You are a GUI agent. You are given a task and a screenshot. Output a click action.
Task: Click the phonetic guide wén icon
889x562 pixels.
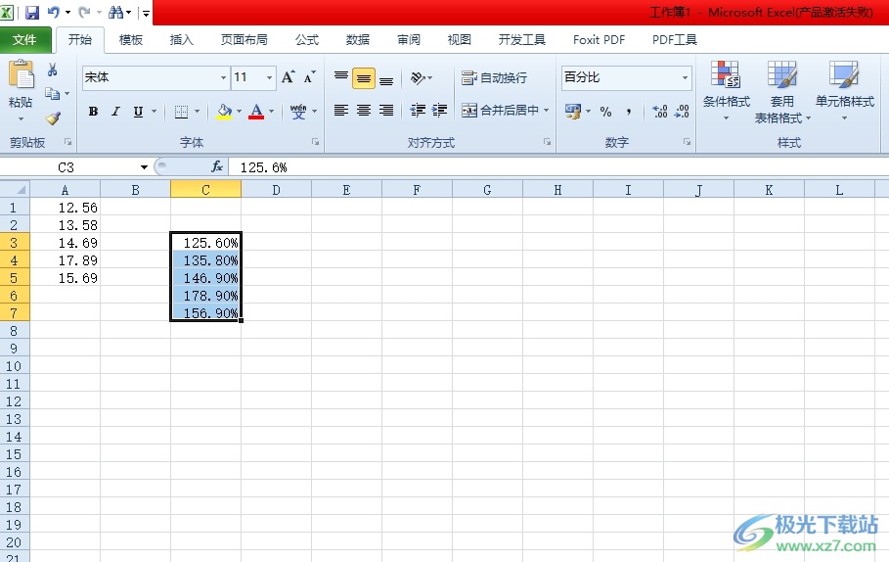[298, 112]
